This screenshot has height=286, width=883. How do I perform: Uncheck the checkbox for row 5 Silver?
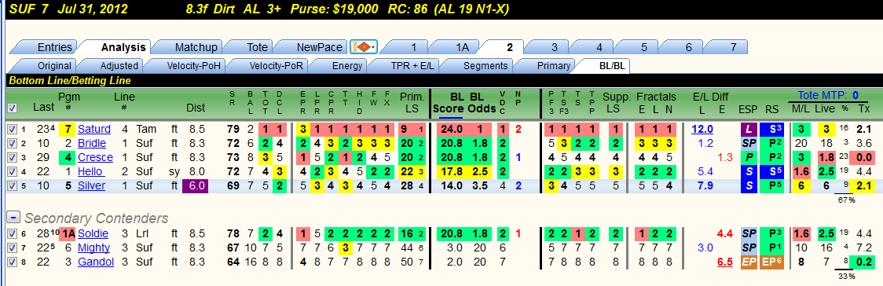[12, 185]
